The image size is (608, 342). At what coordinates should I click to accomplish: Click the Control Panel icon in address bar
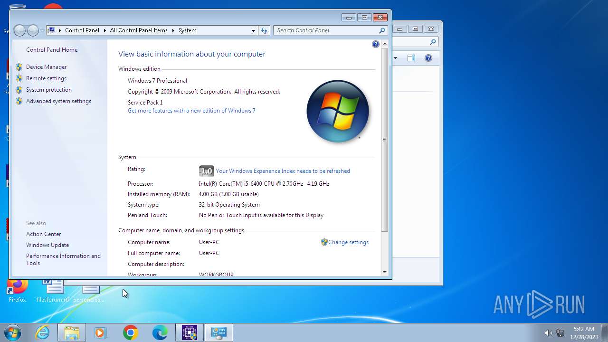[x=52, y=30]
